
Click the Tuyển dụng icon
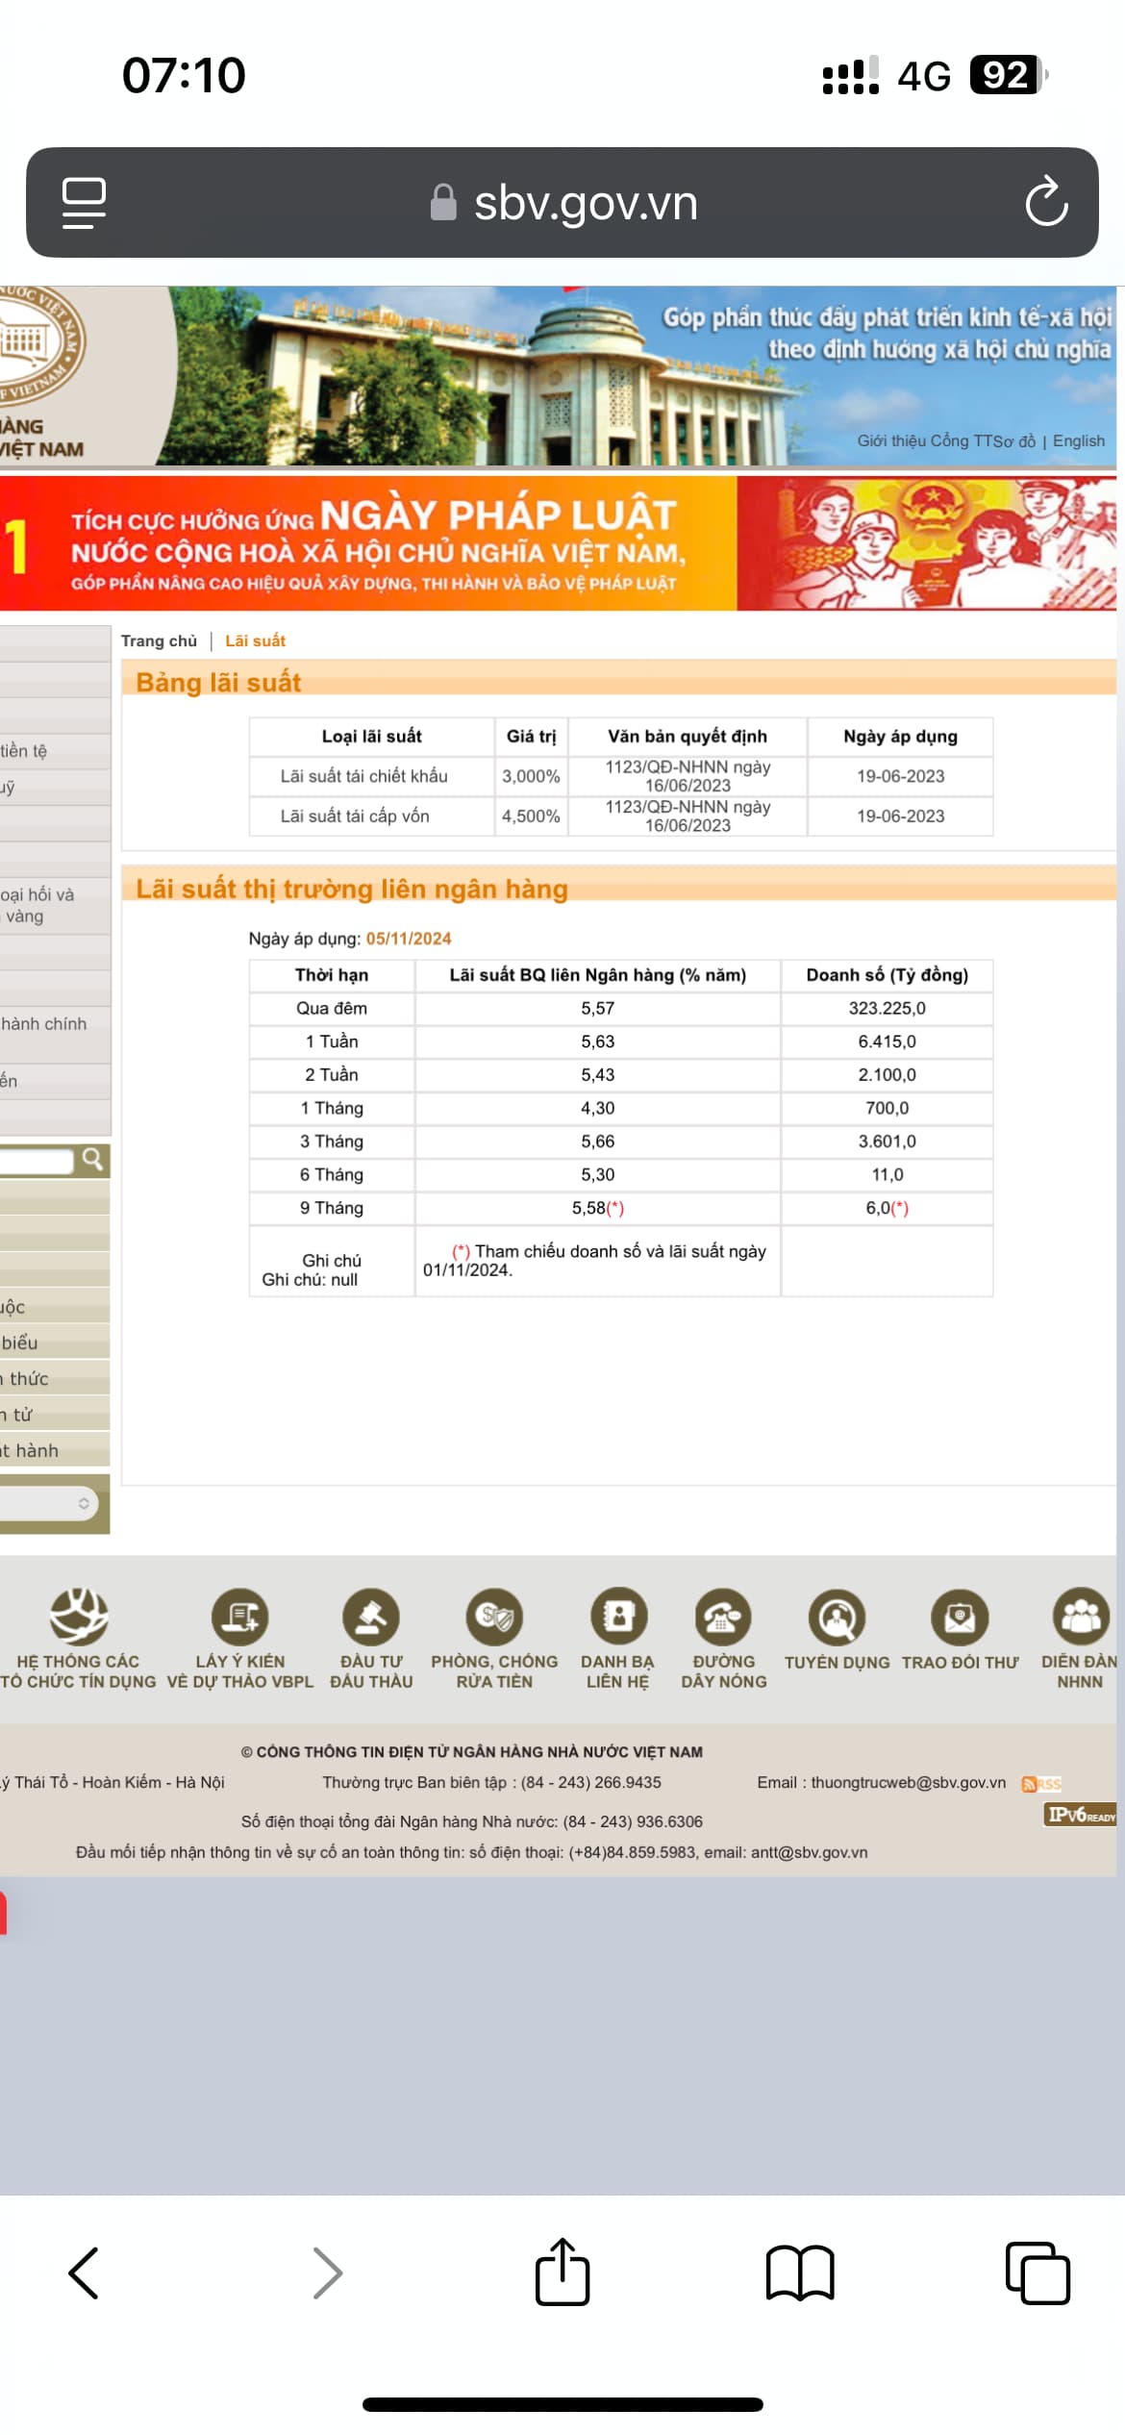point(837,1617)
